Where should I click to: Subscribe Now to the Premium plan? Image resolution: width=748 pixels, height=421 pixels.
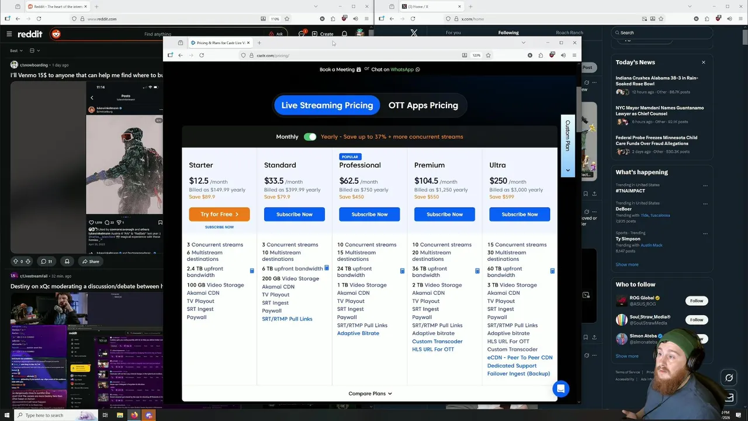pos(445,214)
